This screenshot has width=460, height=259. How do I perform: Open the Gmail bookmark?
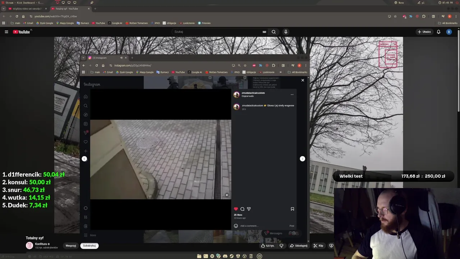28,23
